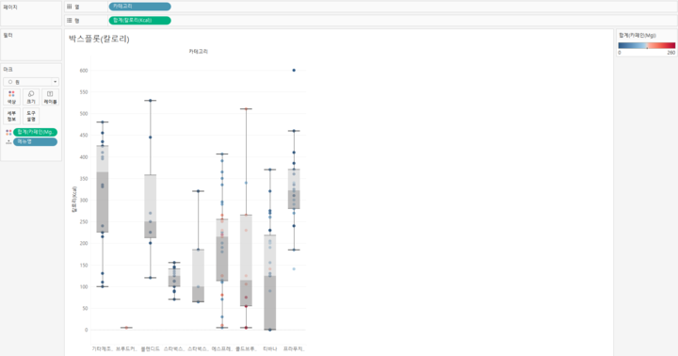
Task: Select the single dot in 브루드커 column
Action: tap(126, 328)
